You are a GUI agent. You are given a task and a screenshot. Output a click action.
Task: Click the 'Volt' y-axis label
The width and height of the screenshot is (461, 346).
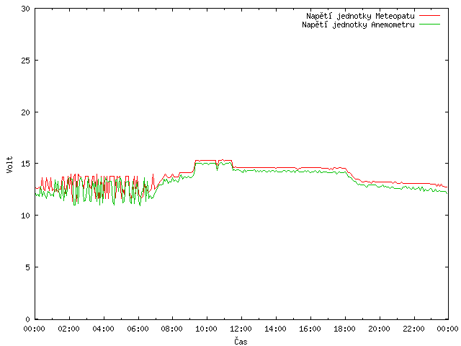(x=10, y=164)
